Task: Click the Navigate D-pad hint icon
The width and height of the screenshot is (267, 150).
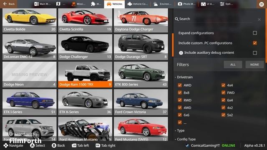Action: coord(6,145)
